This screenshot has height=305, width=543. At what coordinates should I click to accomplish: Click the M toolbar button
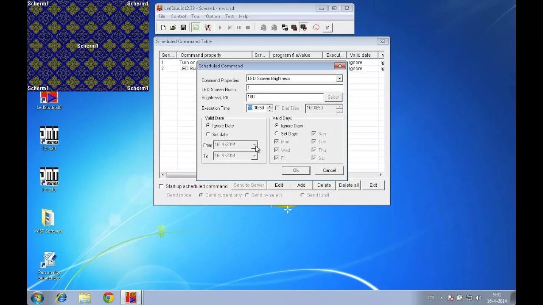coord(327,28)
